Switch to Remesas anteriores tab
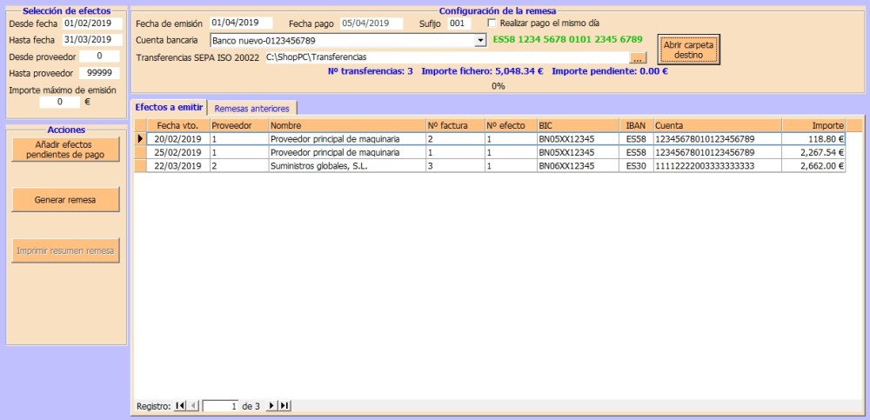870x420 pixels. [x=251, y=108]
